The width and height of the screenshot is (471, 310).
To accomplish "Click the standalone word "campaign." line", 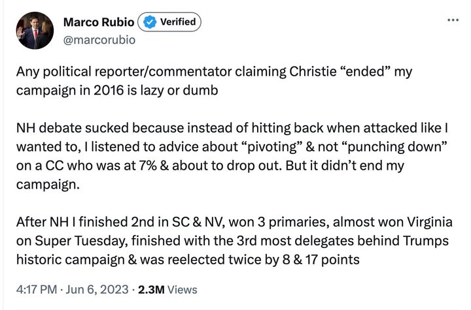I will point(48,185).
